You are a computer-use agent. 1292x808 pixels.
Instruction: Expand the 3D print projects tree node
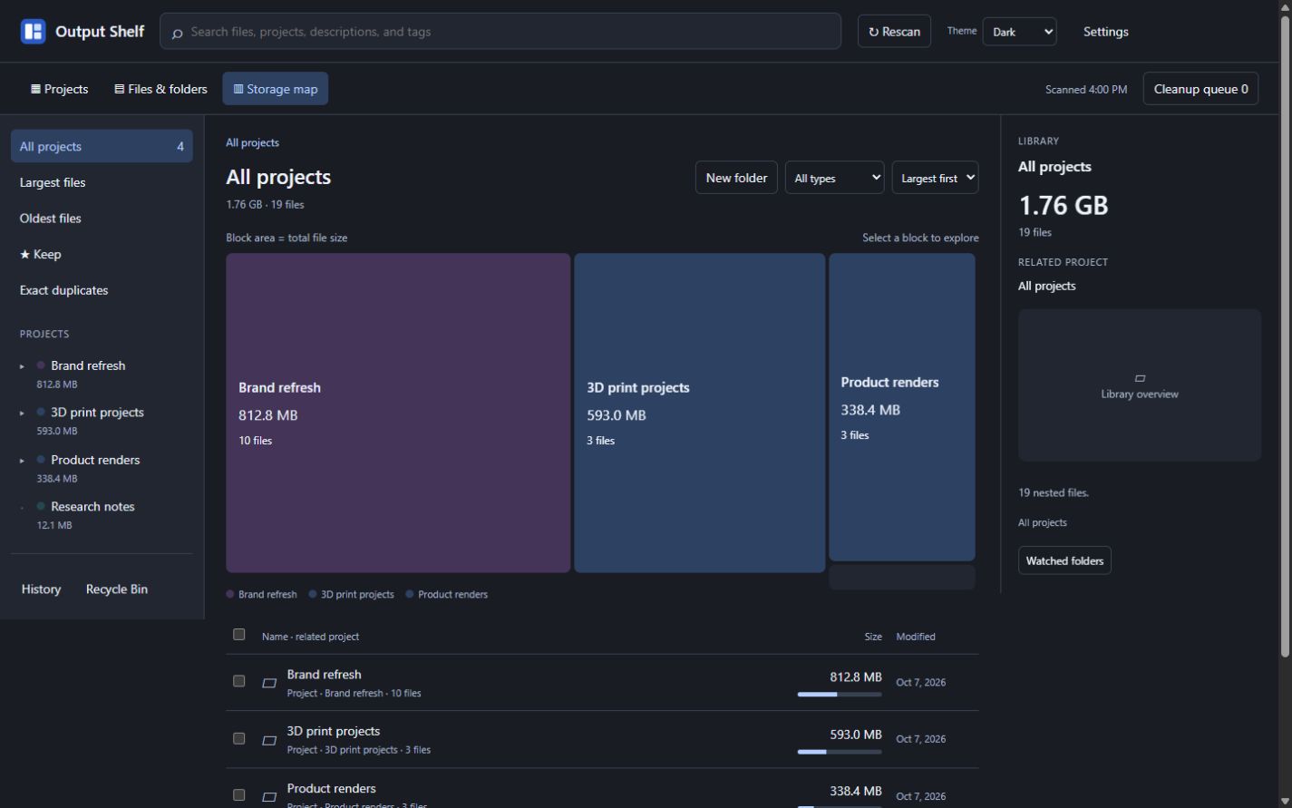tap(22, 414)
